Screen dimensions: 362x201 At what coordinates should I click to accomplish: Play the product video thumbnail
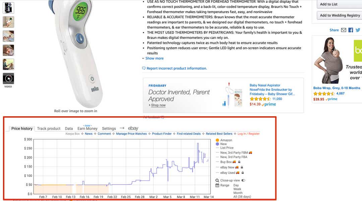8,78
